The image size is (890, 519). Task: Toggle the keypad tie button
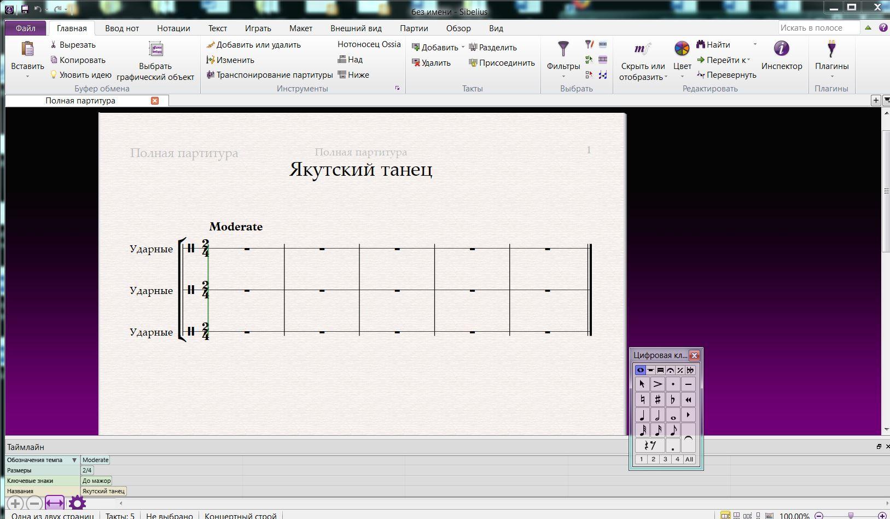coord(688,438)
